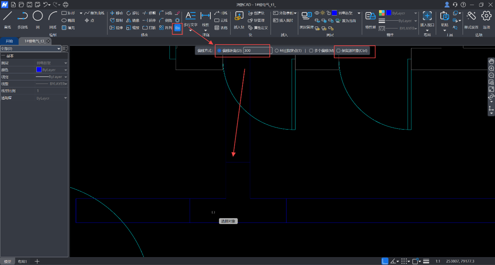The width and height of the screenshot is (495, 265).
Task: Open 选项 options gear icon
Action: coord(486,16)
